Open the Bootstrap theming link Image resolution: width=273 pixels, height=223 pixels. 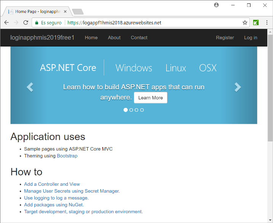67,156
